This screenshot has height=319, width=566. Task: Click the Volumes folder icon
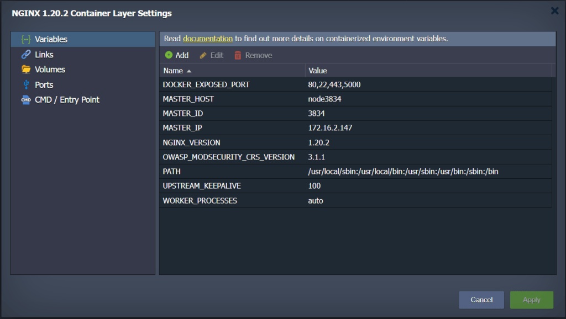[x=25, y=69]
